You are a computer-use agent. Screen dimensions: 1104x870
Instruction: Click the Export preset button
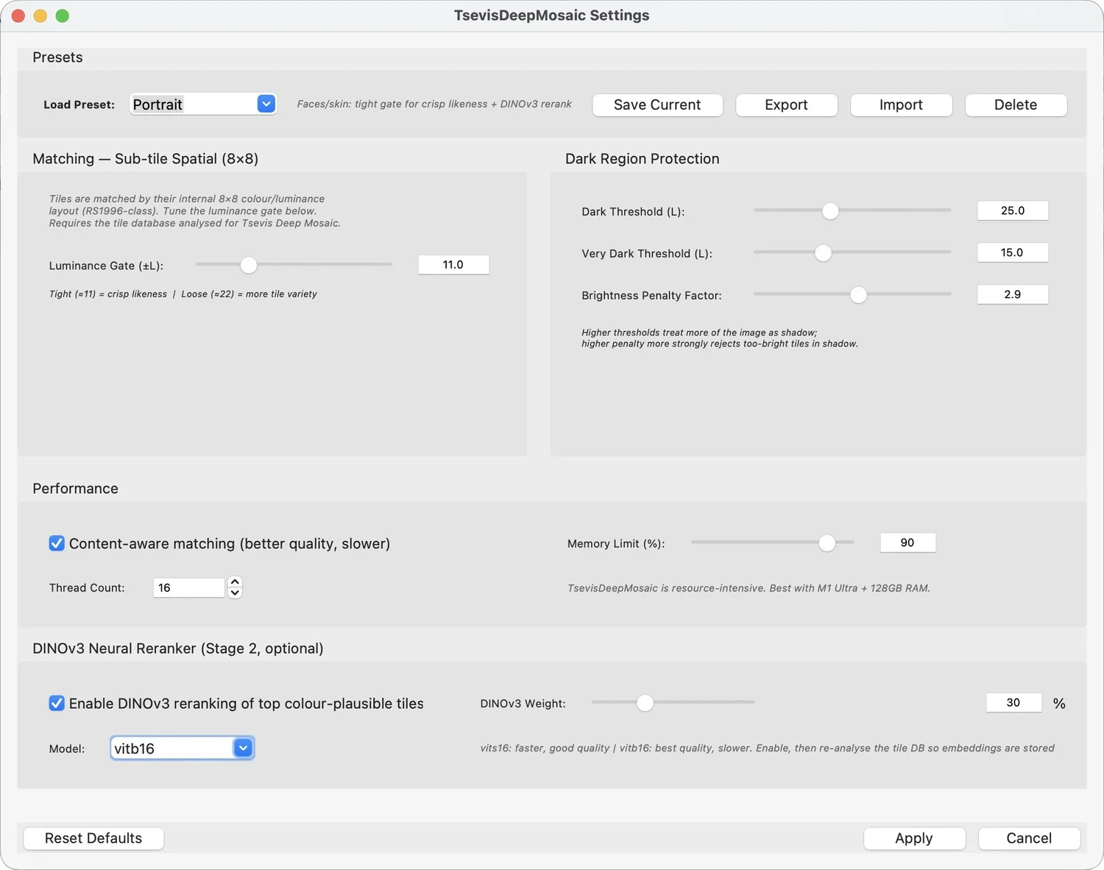coord(786,105)
